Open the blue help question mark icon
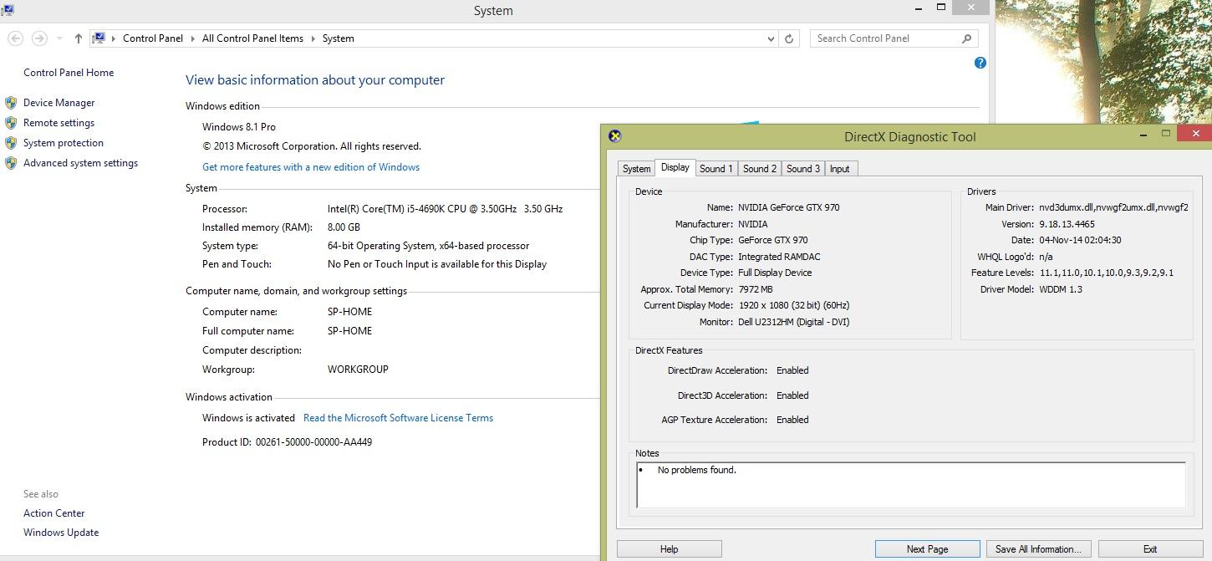1212x561 pixels. pyautogui.click(x=980, y=63)
